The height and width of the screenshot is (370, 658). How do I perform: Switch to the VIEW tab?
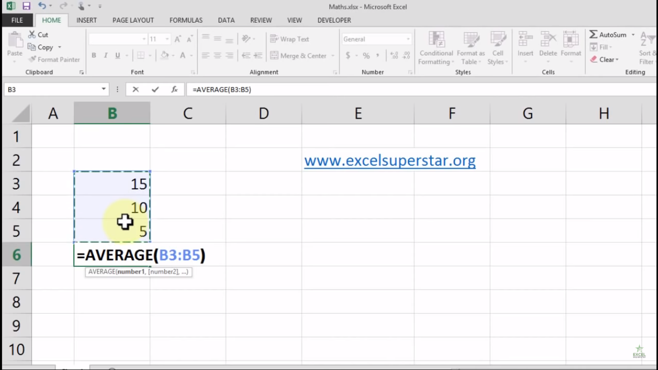[295, 20]
